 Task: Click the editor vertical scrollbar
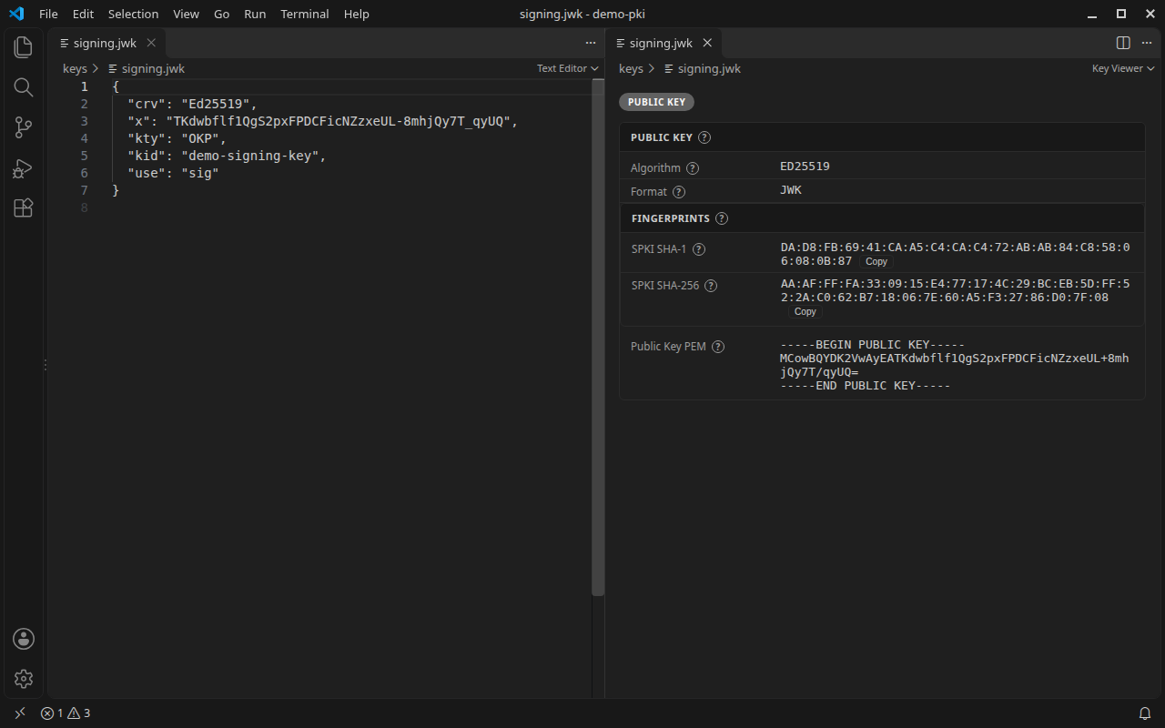click(x=598, y=338)
